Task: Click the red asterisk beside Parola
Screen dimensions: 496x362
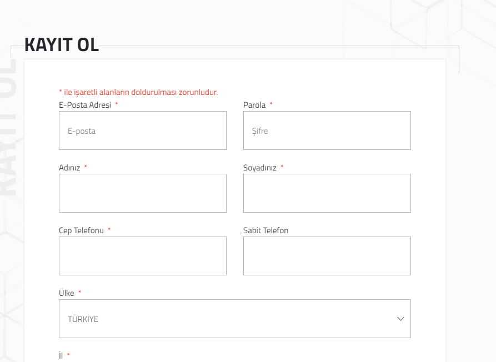Action: coord(271,103)
